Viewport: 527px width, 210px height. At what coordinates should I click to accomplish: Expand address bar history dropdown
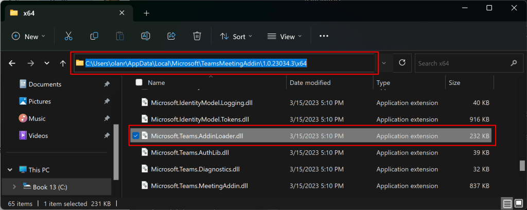(x=384, y=63)
